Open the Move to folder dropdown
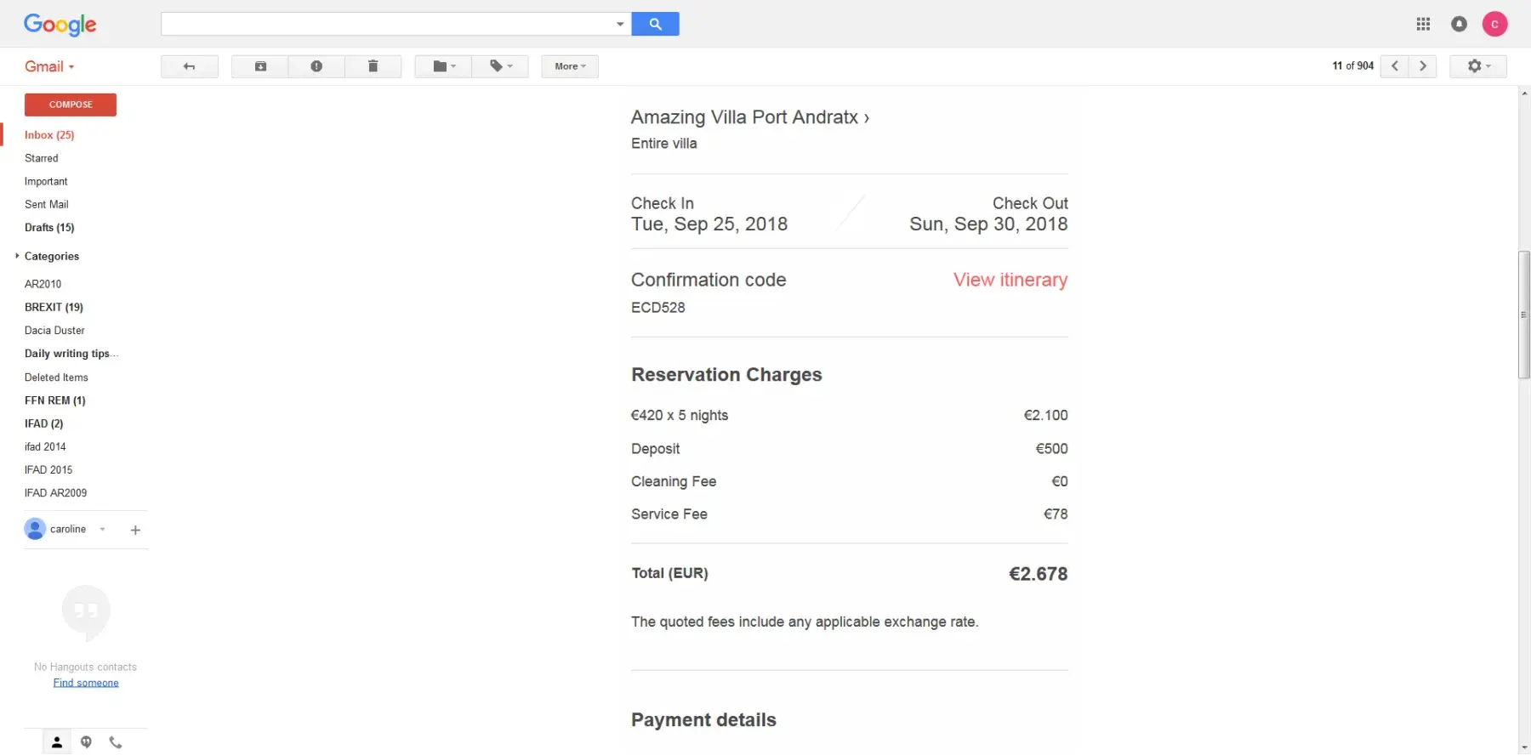The image size is (1531, 755). pos(444,66)
